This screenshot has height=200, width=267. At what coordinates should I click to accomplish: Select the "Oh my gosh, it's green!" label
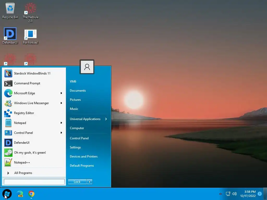pyautogui.click(x=30, y=153)
